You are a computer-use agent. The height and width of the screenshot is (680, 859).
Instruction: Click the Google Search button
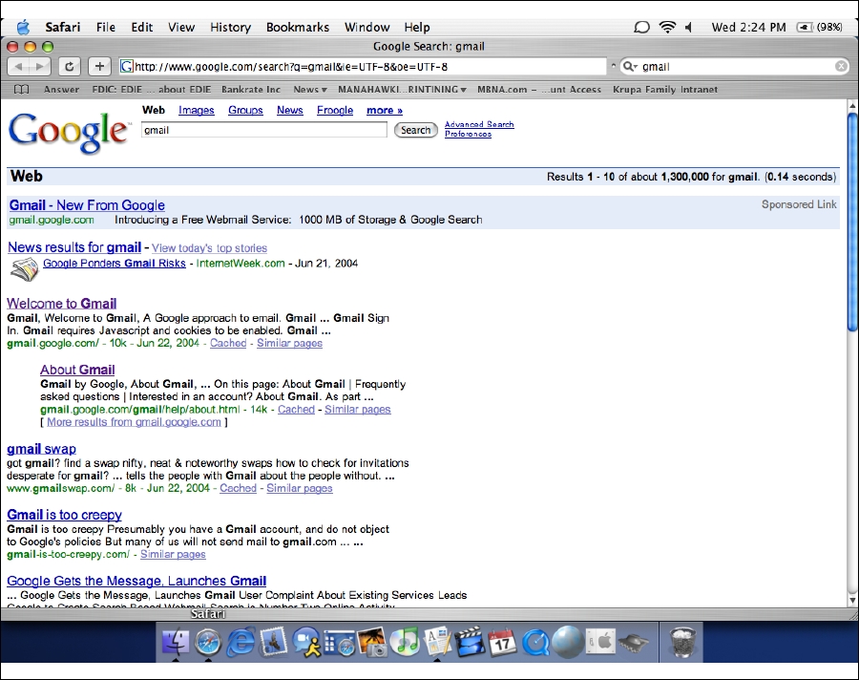(x=416, y=130)
